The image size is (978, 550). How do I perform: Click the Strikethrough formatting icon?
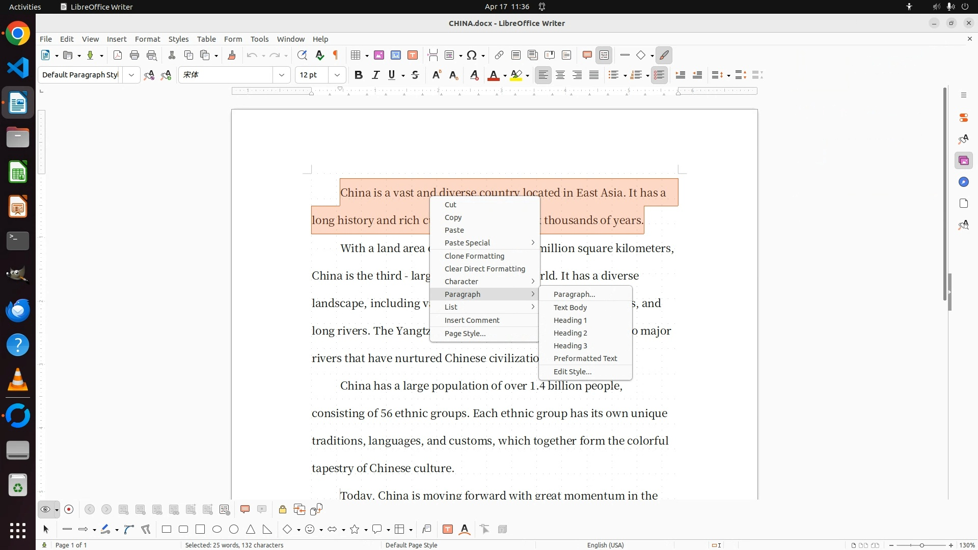tap(415, 75)
